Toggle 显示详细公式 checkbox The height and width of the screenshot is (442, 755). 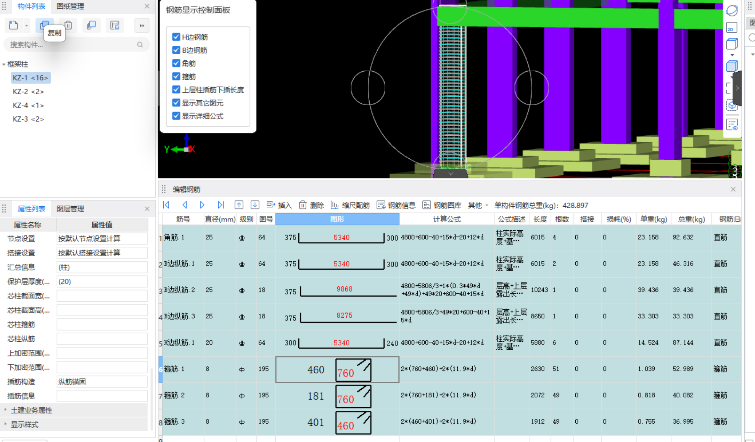176,116
